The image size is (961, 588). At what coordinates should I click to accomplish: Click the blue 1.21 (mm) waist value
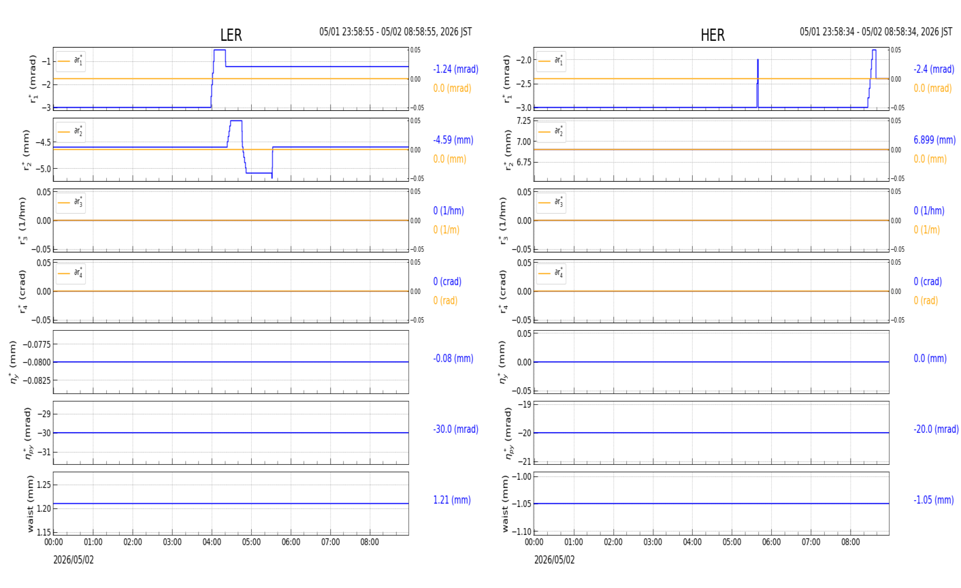point(452,500)
